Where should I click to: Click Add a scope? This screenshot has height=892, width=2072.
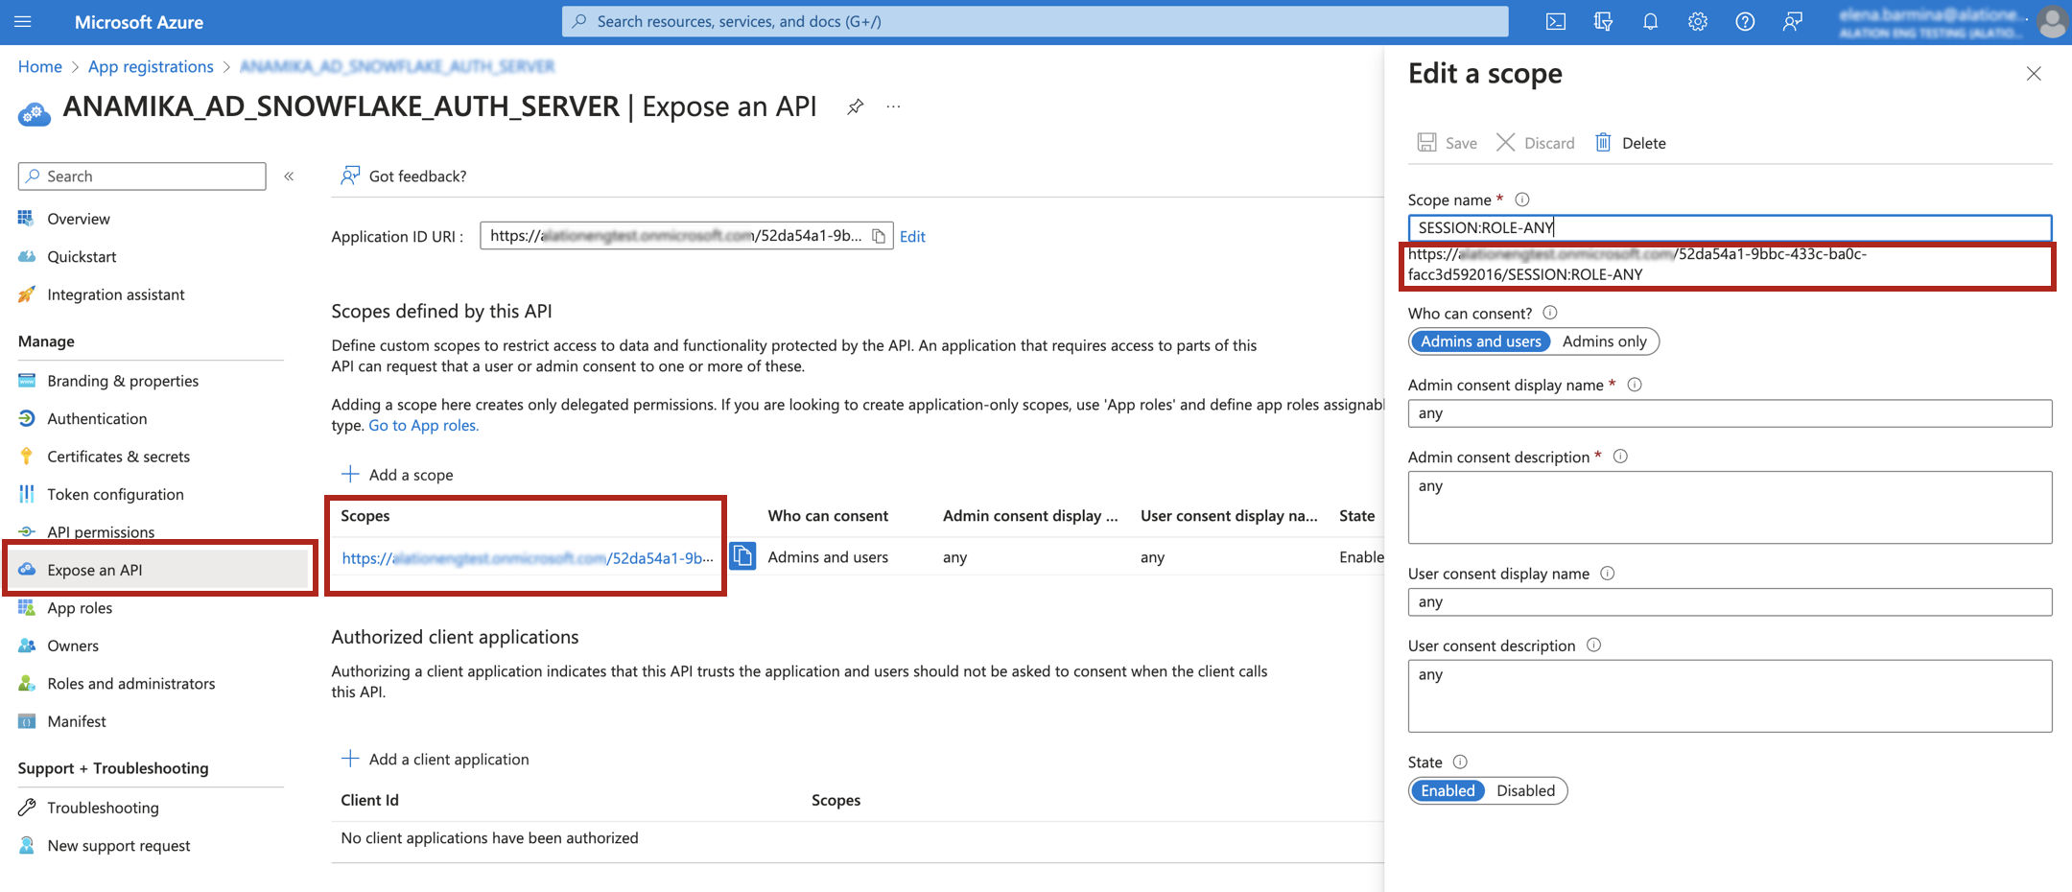pyautogui.click(x=397, y=475)
